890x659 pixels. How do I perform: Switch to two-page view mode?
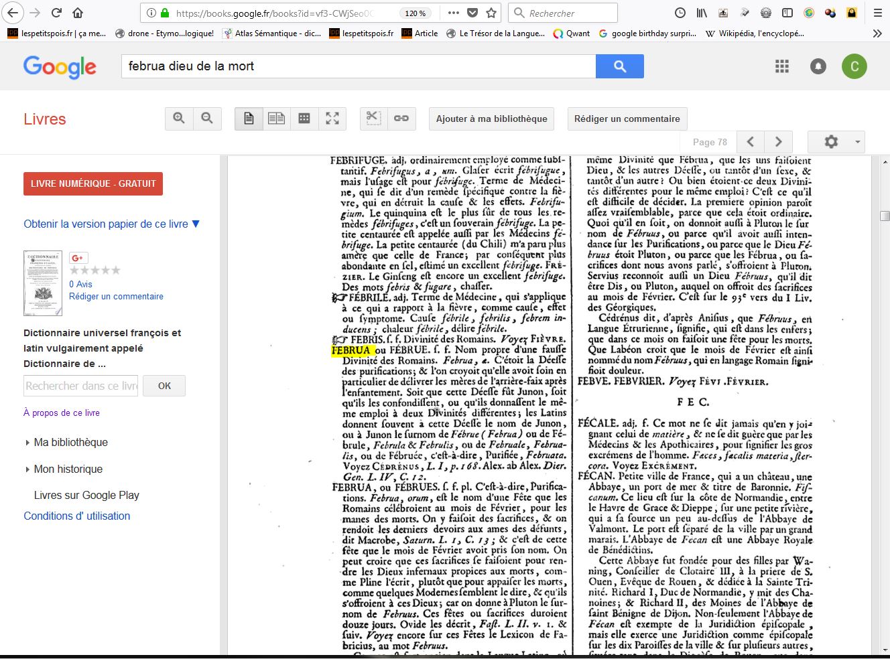276,119
